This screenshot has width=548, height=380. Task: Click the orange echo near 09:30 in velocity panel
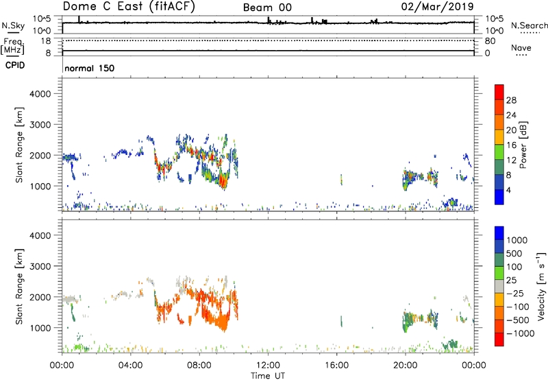tap(221, 320)
